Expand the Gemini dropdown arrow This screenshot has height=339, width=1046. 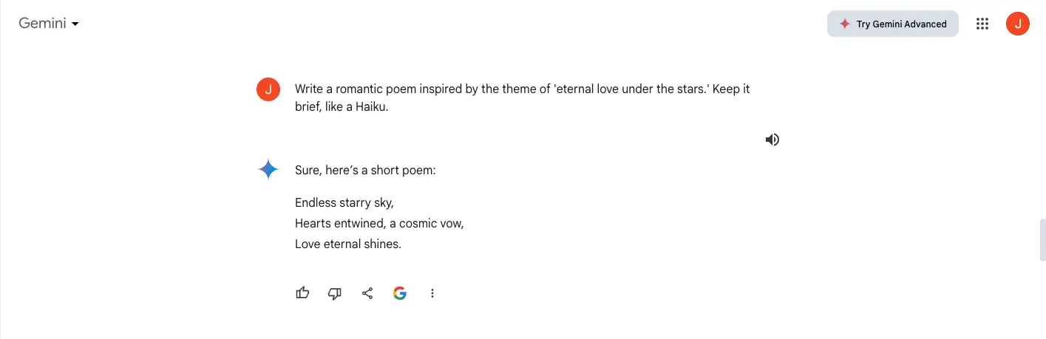75,24
